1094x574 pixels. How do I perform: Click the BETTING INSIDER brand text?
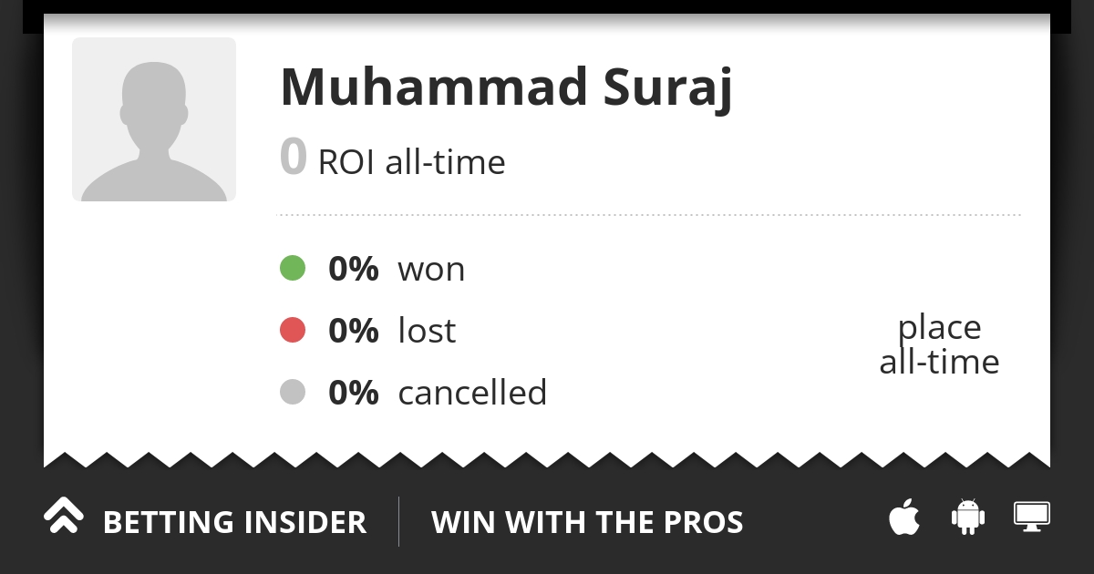tap(234, 523)
